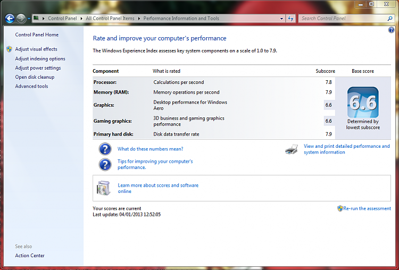
Task: Click question icon next to Tips for improving
Action: coord(105,164)
